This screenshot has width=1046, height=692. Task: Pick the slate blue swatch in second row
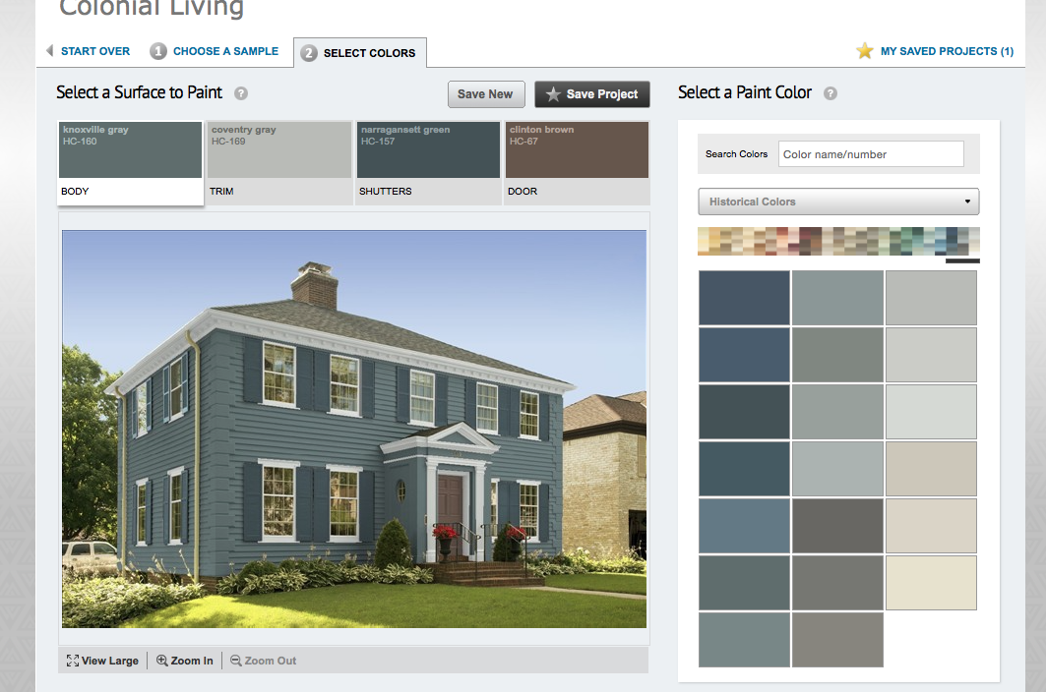[x=744, y=355]
